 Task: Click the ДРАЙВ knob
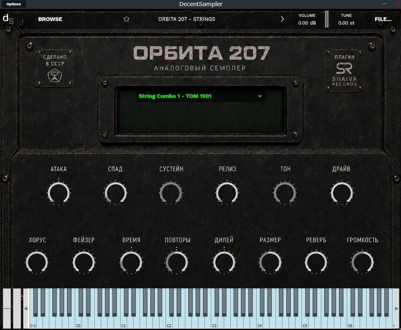click(x=342, y=193)
